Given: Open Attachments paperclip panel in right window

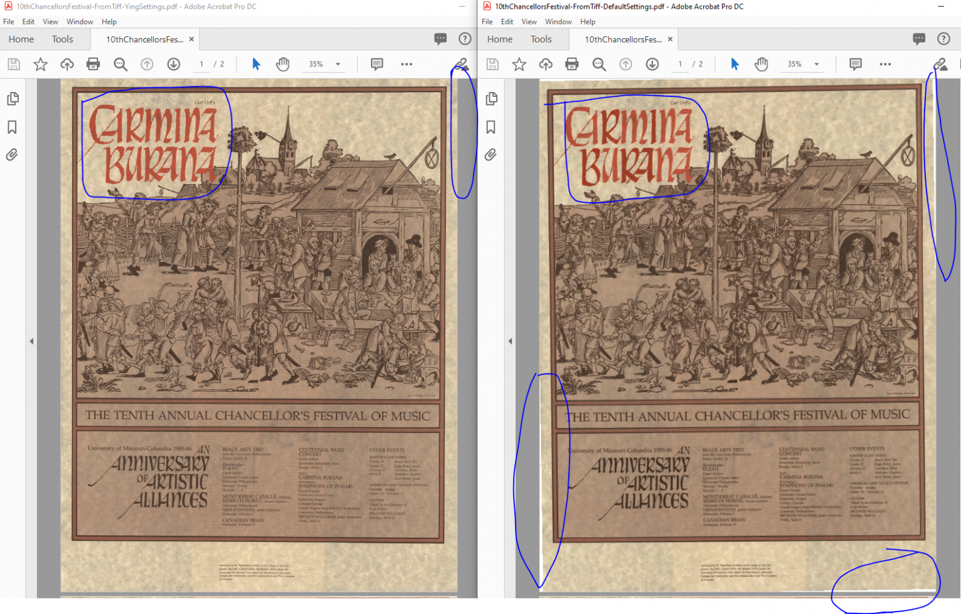Looking at the screenshot, I should click(x=491, y=155).
